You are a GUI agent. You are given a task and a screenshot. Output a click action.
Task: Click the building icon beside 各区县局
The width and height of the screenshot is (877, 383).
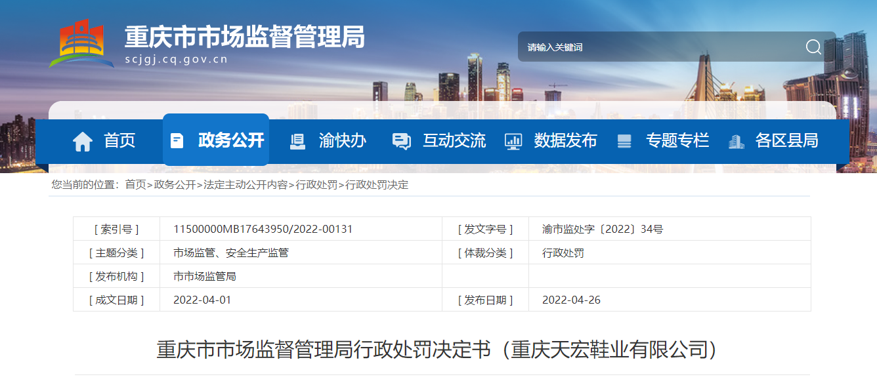(736, 141)
